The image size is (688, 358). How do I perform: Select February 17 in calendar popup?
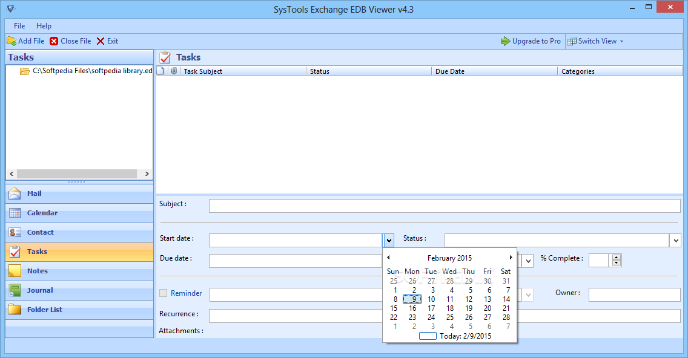tap(431, 308)
